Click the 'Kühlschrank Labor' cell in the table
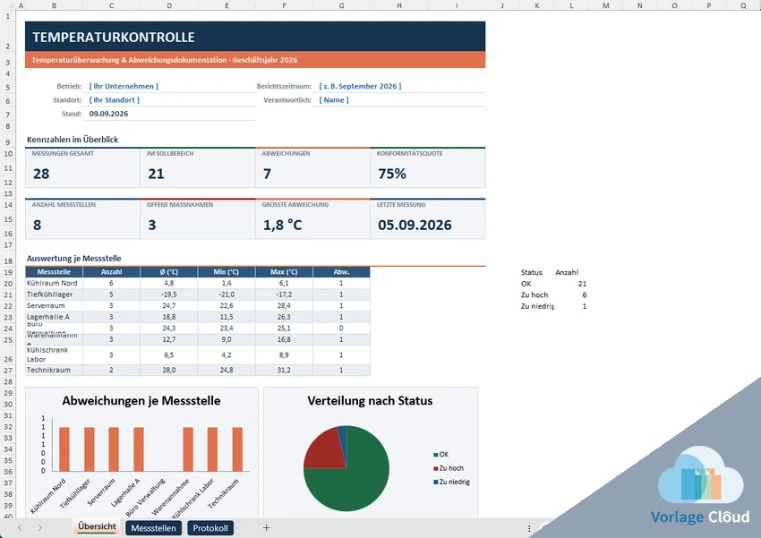761x538 pixels. 54,354
